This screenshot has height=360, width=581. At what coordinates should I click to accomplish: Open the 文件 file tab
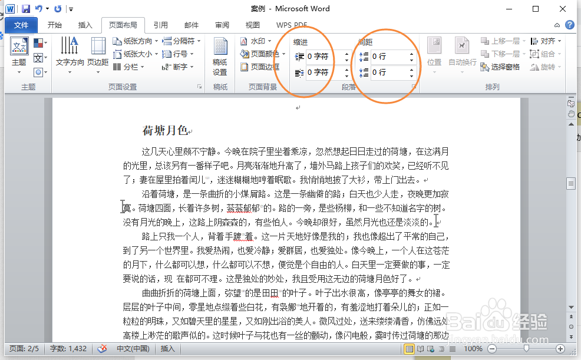(x=21, y=25)
